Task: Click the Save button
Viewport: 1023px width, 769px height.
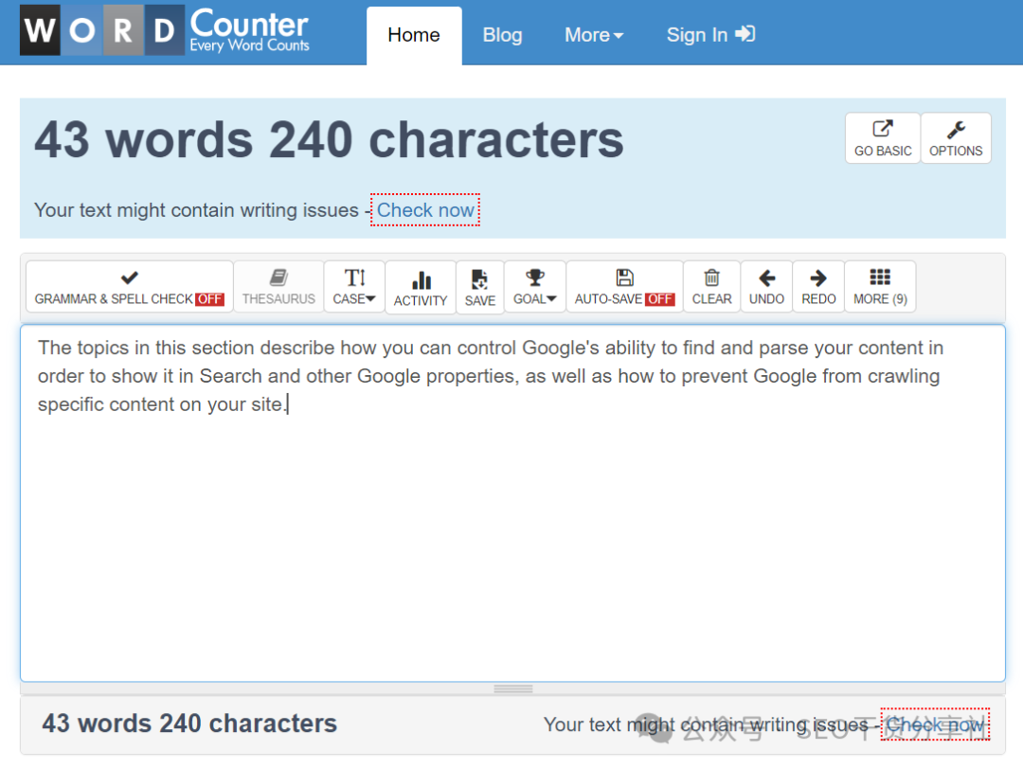Action: (x=479, y=288)
